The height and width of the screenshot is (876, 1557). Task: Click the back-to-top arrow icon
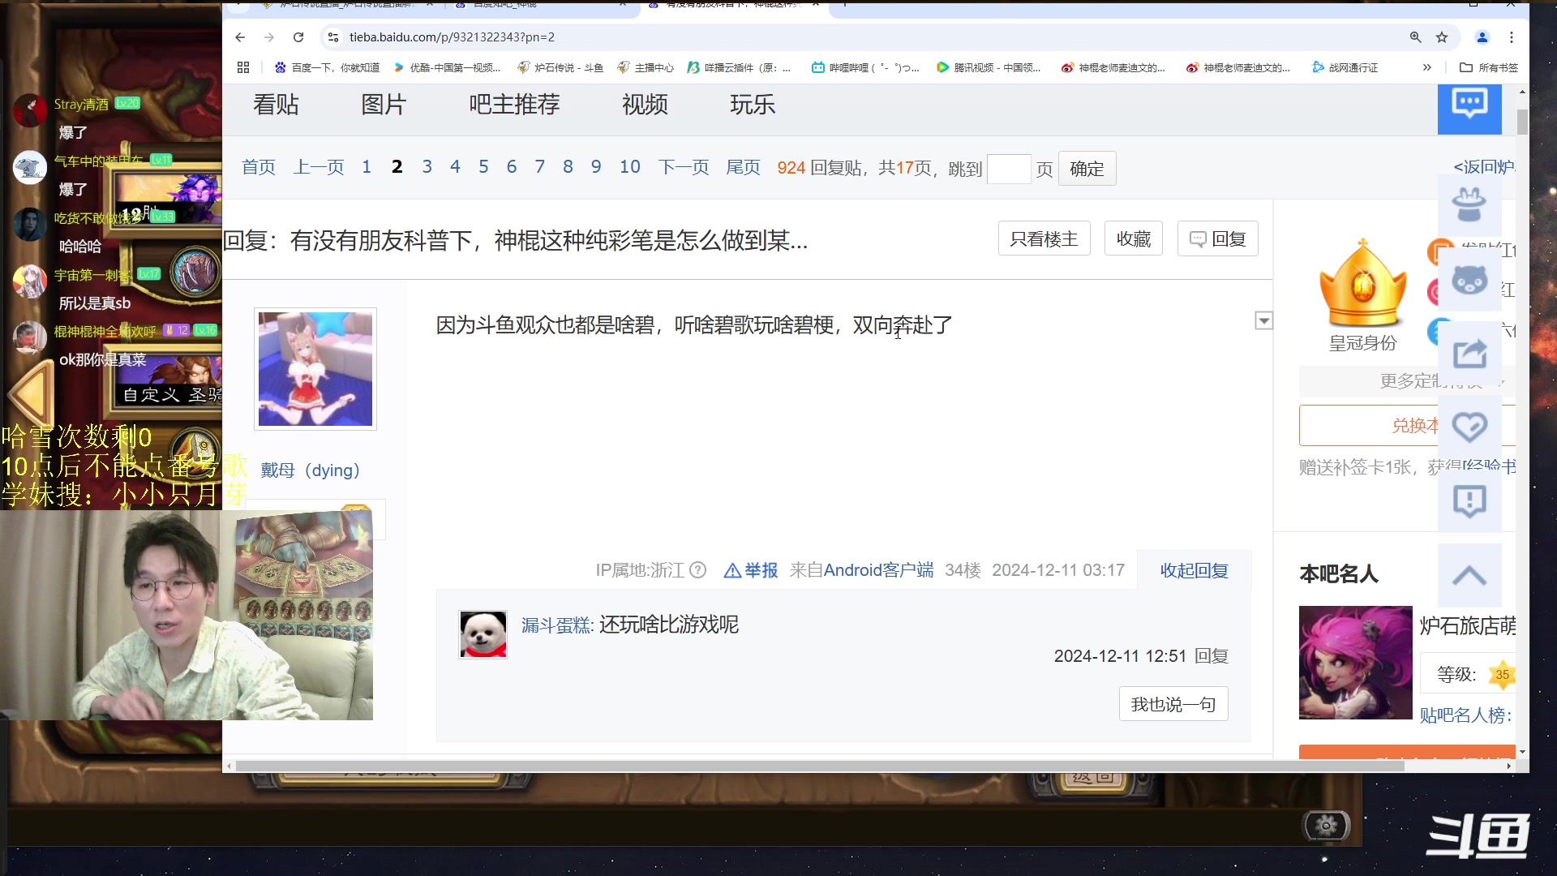[x=1469, y=576]
